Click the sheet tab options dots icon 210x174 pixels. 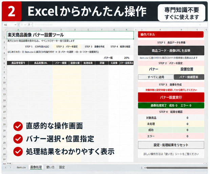click(x=142, y=168)
